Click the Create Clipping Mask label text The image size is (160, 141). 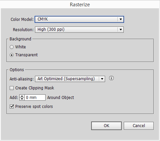click(x=35, y=88)
